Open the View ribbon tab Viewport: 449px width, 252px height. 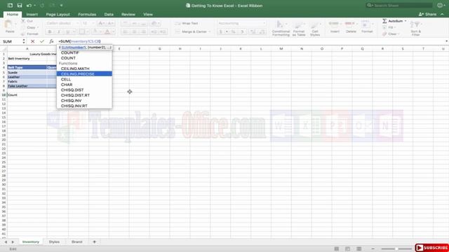coord(148,14)
